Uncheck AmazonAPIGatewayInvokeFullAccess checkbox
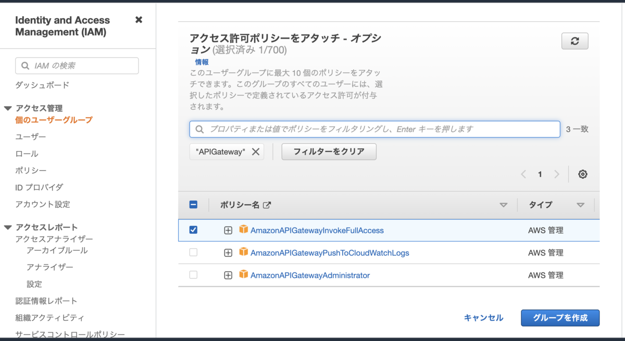The width and height of the screenshot is (625, 341). click(x=193, y=230)
